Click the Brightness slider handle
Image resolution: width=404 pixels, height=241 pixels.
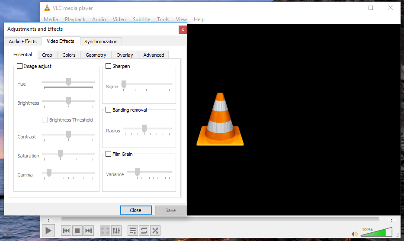coord(68,101)
